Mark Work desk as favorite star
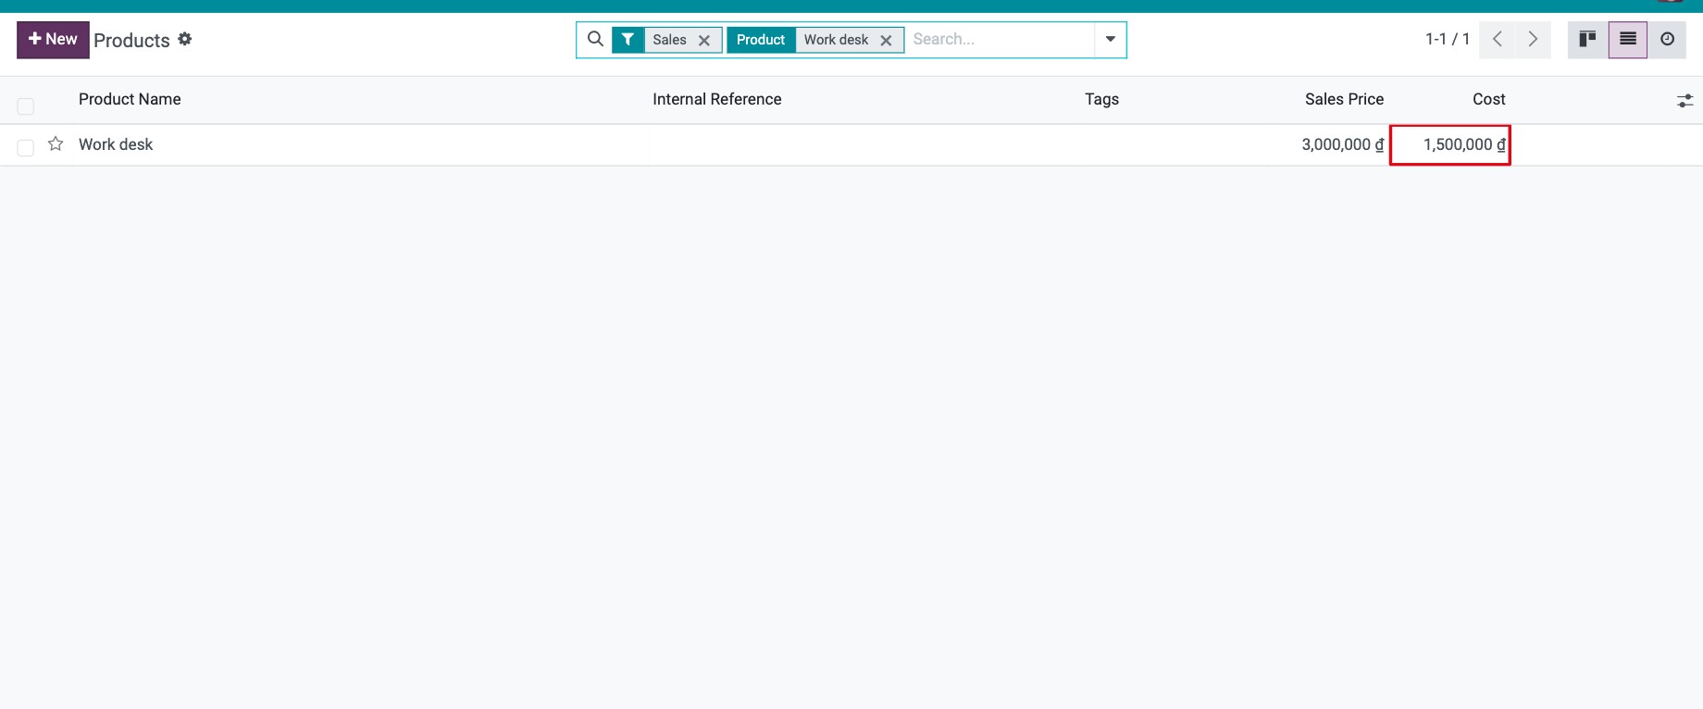The width and height of the screenshot is (1703, 709). click(x=56, y=143)
